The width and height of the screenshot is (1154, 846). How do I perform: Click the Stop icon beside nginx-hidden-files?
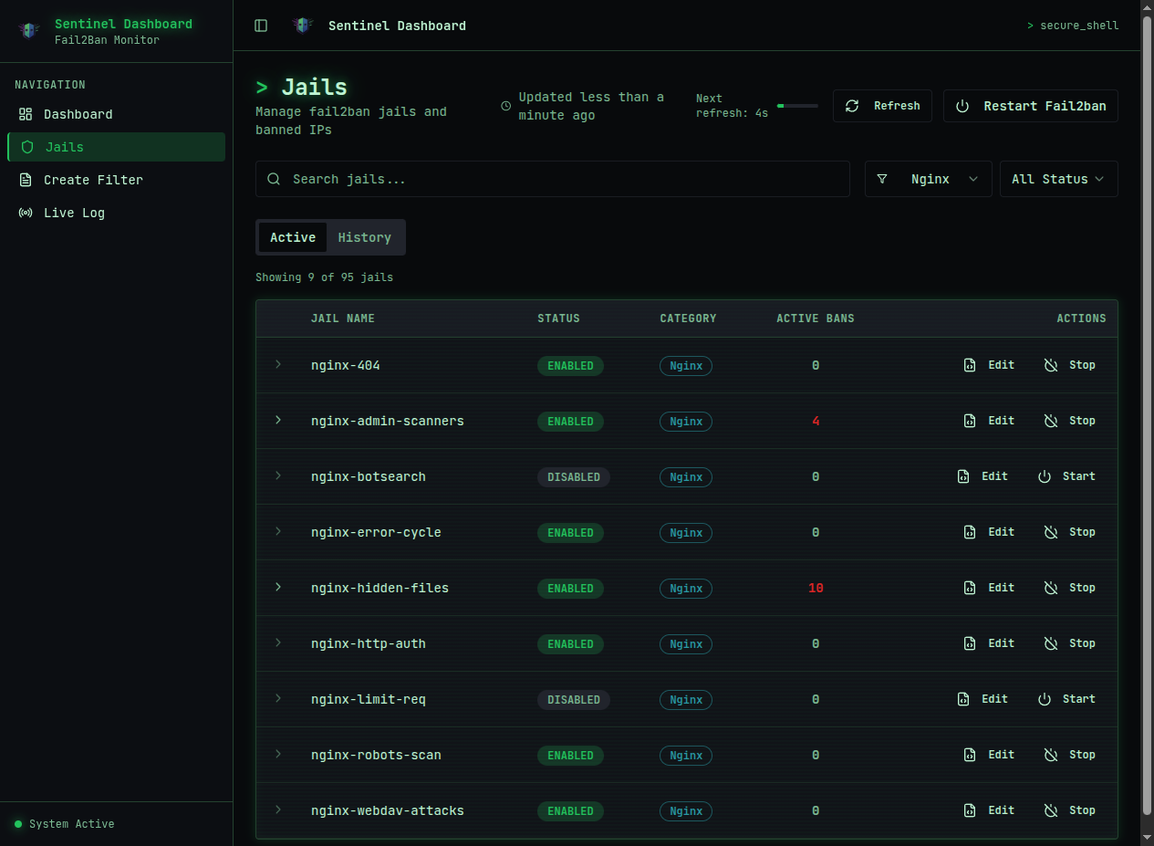point(1051,588)
